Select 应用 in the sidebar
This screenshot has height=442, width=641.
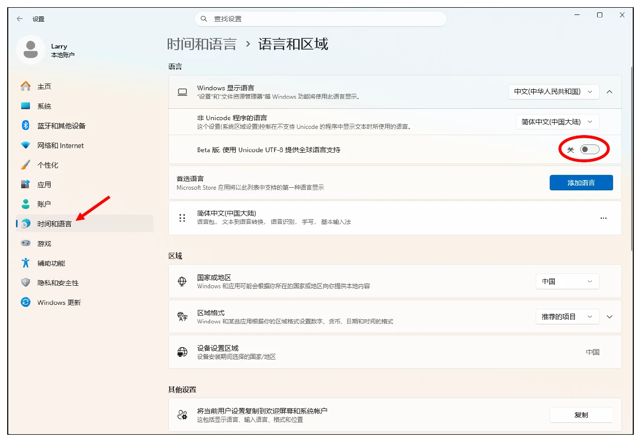85,185
